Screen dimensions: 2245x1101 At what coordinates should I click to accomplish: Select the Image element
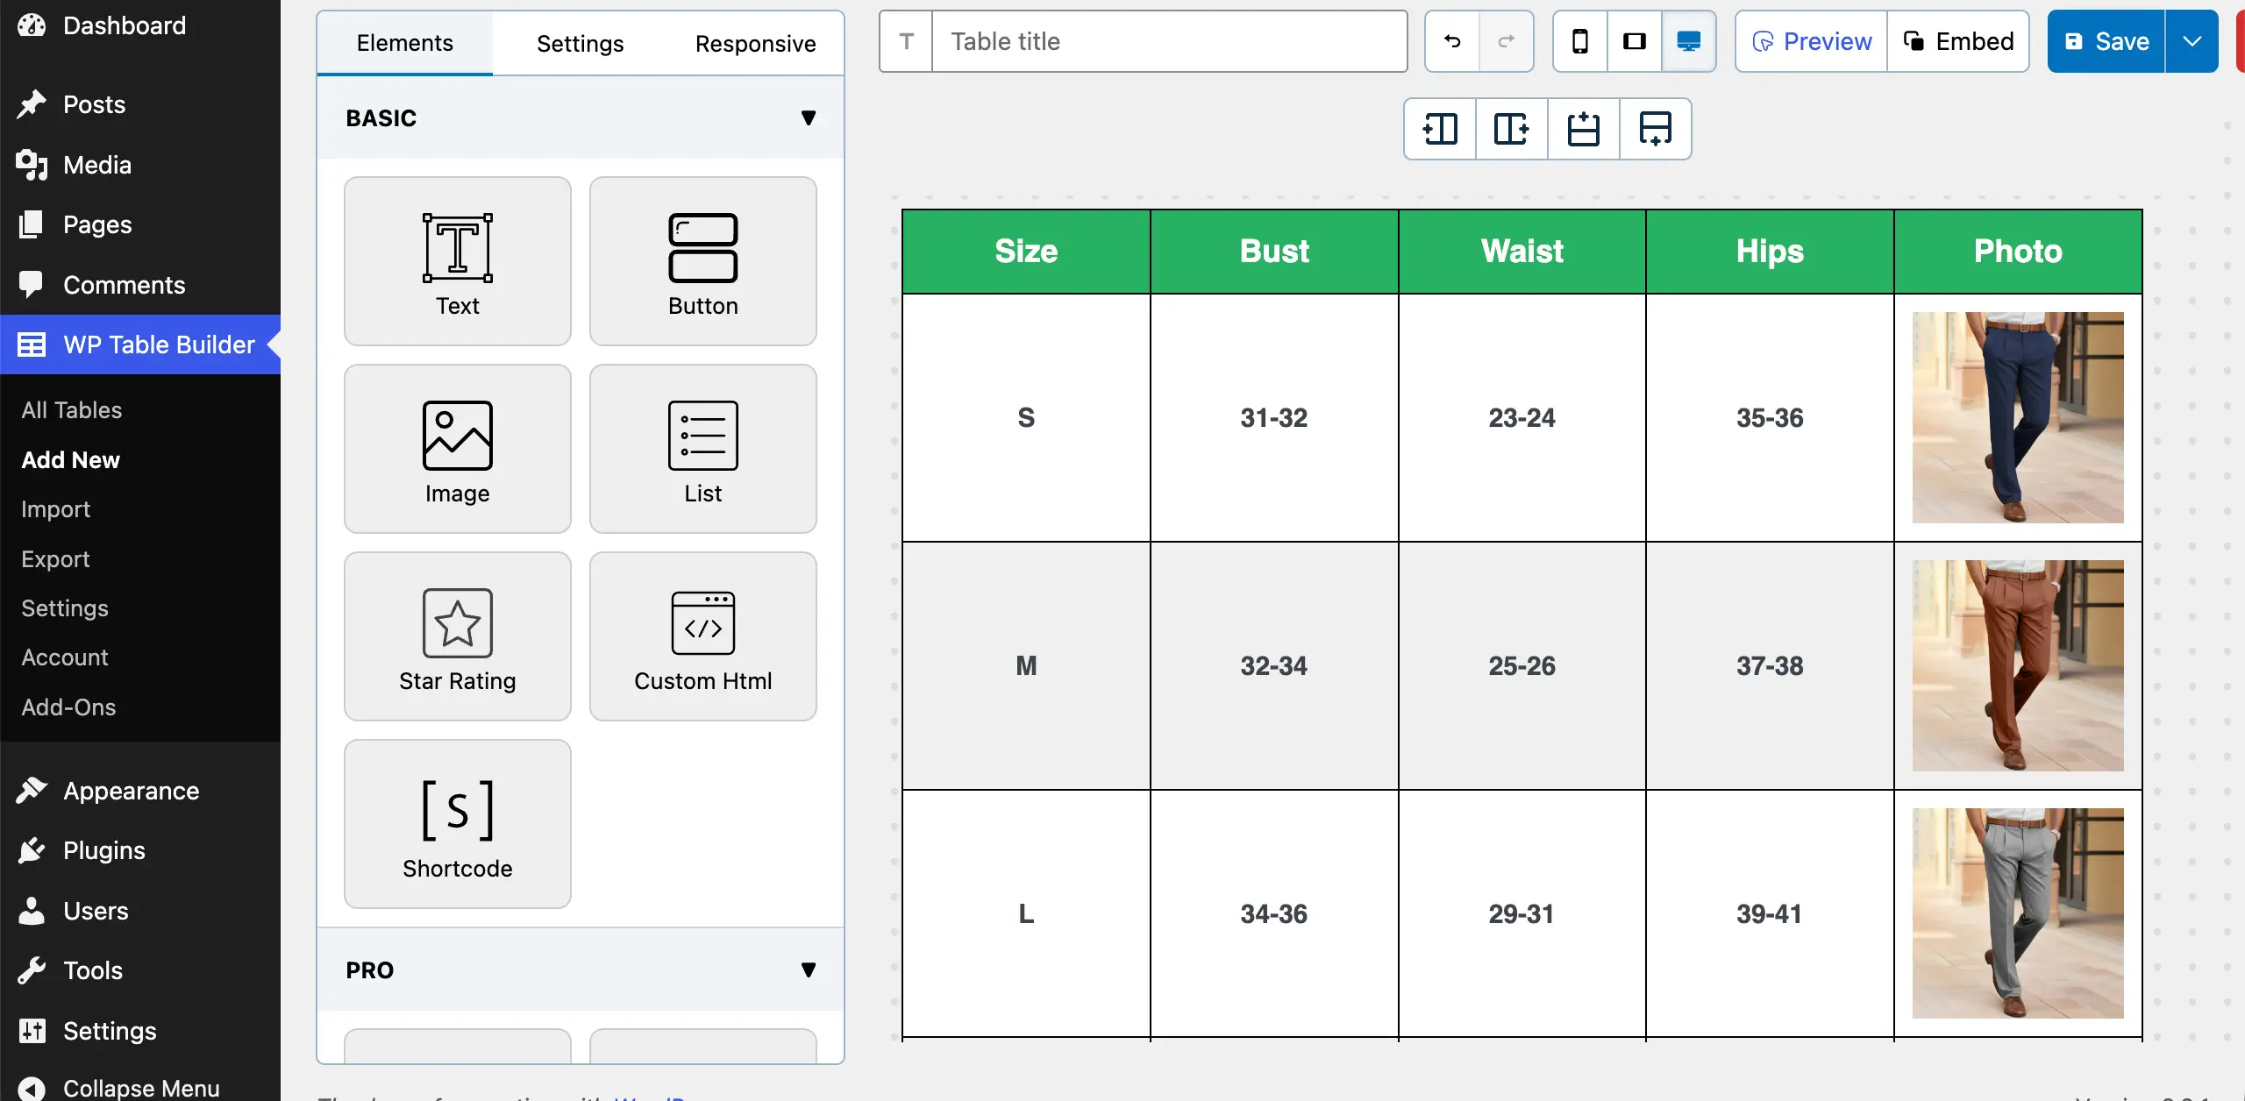[457, 448]
